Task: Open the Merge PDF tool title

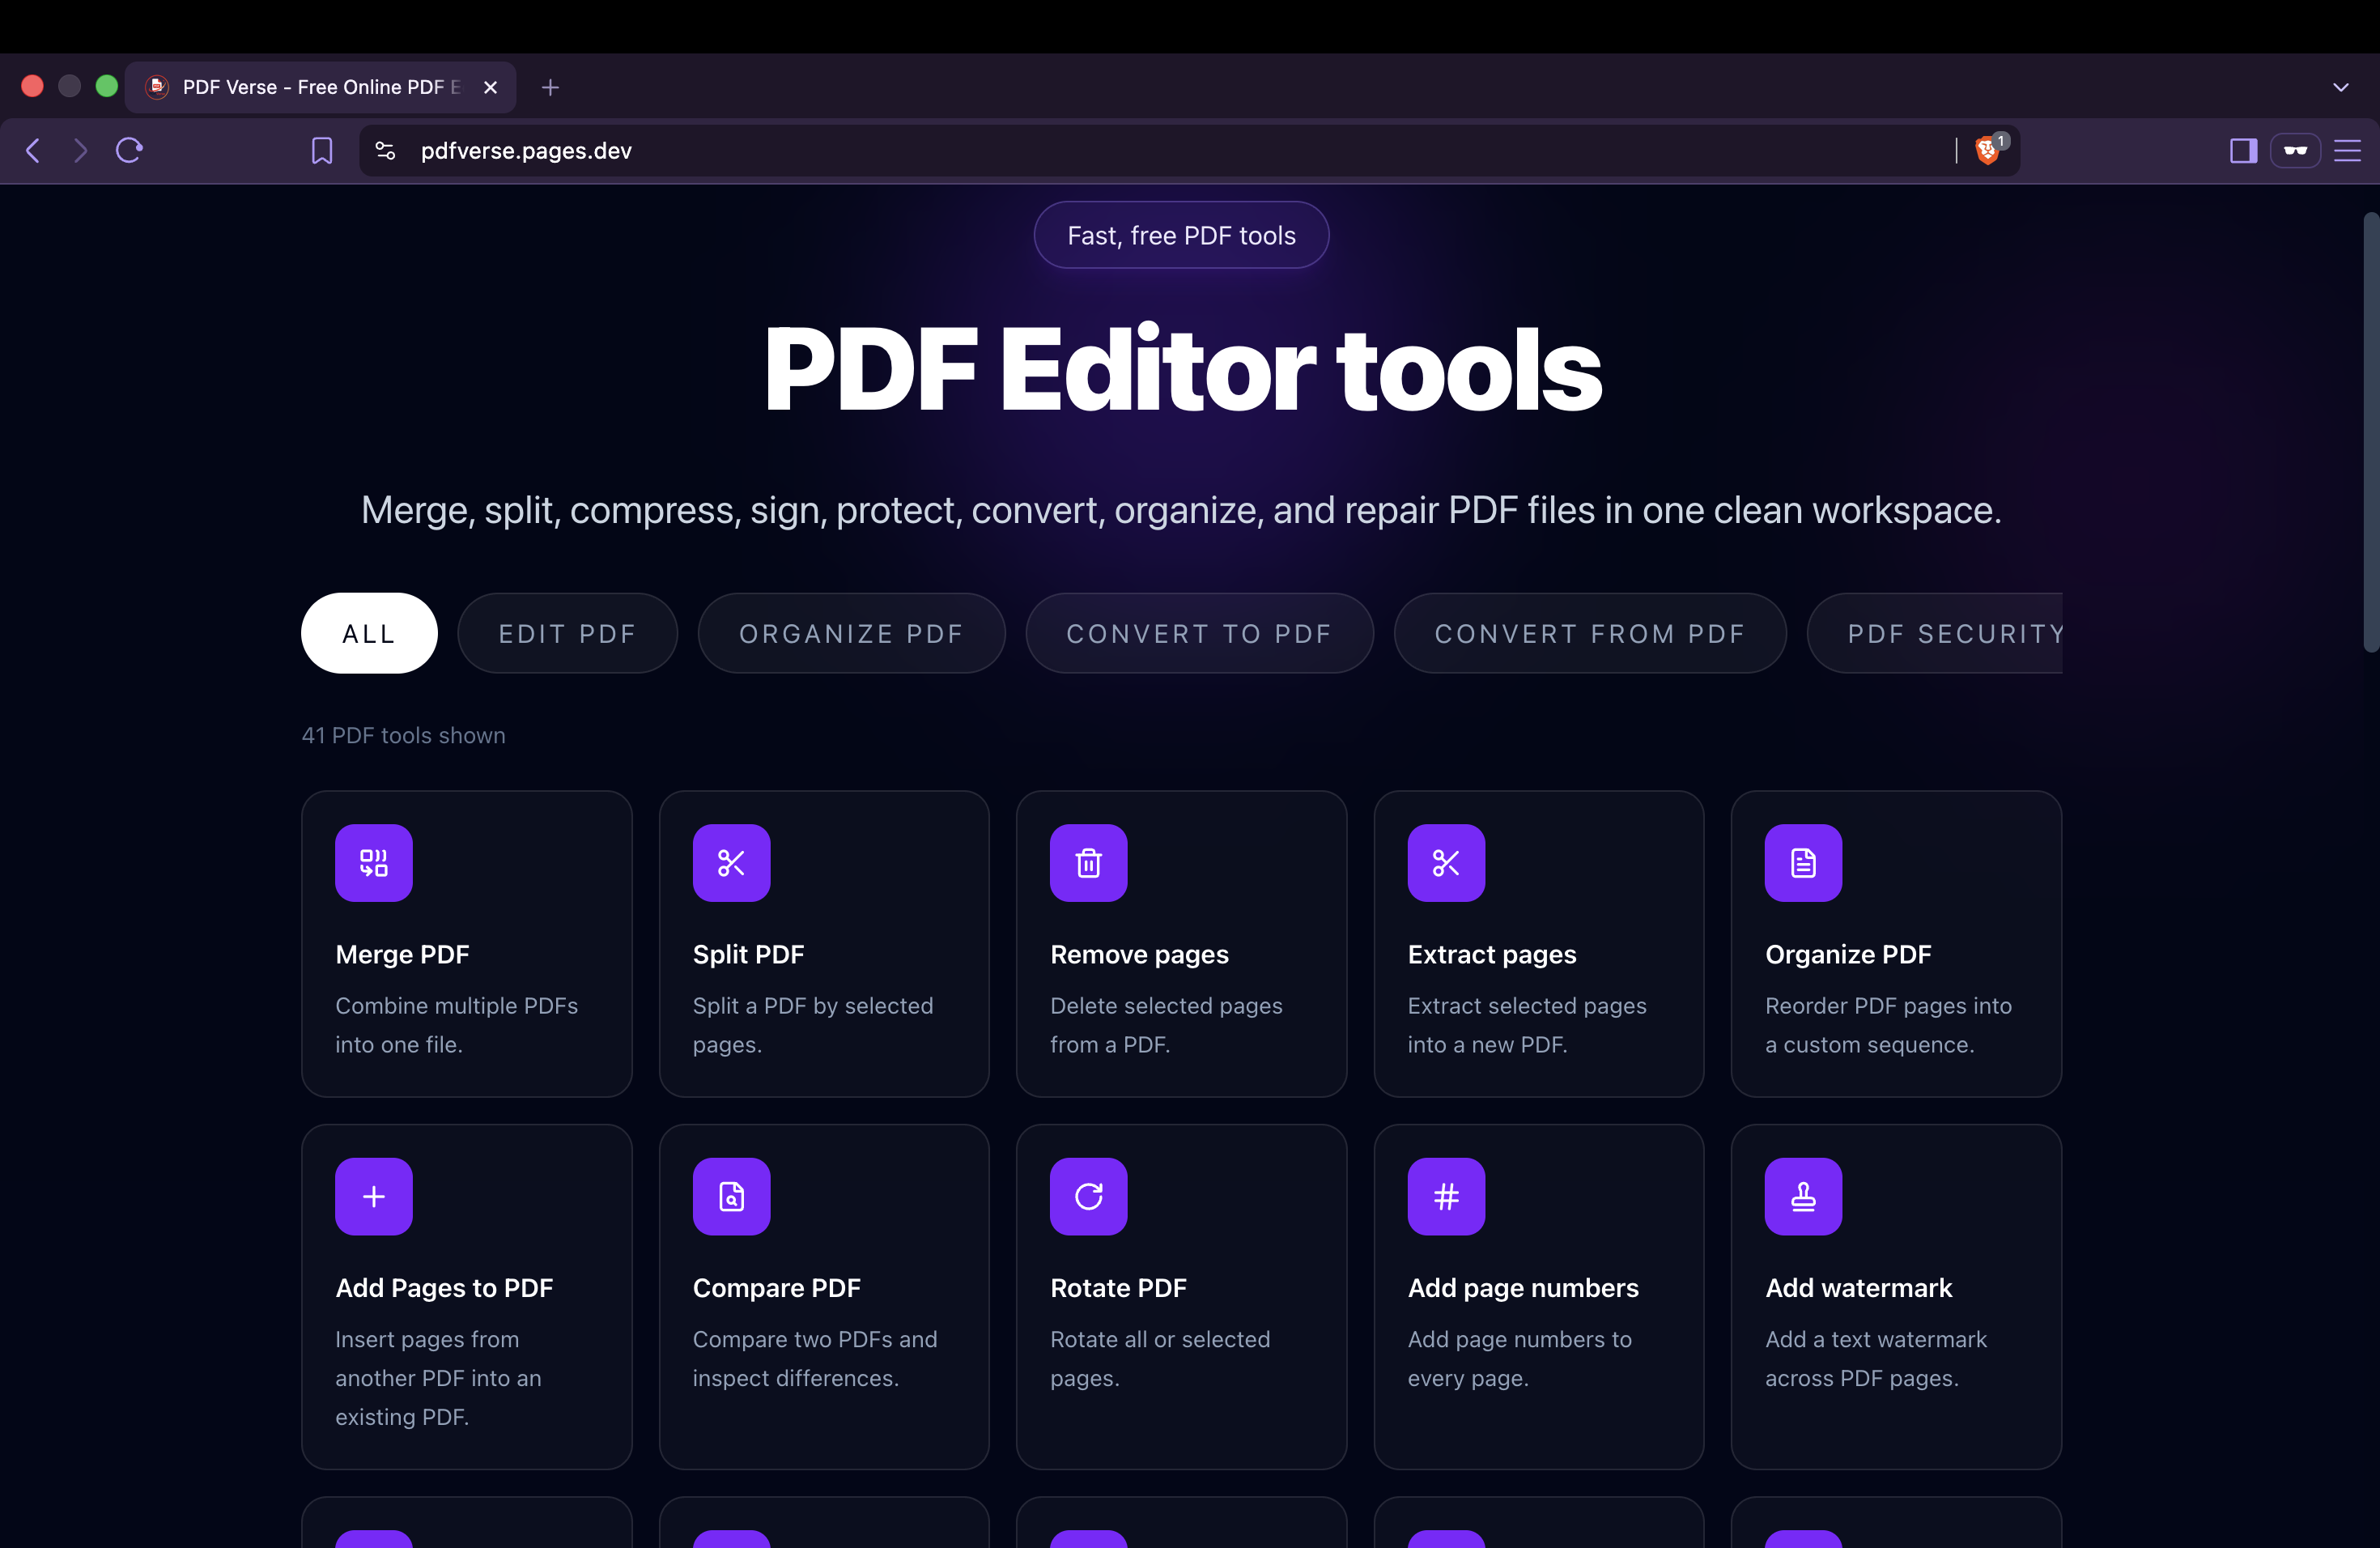Action: coord(402,954)
